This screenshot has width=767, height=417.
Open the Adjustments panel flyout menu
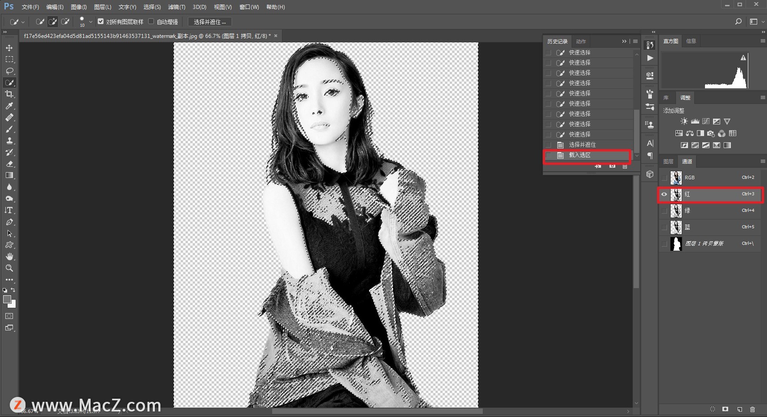tap(763, 98)
